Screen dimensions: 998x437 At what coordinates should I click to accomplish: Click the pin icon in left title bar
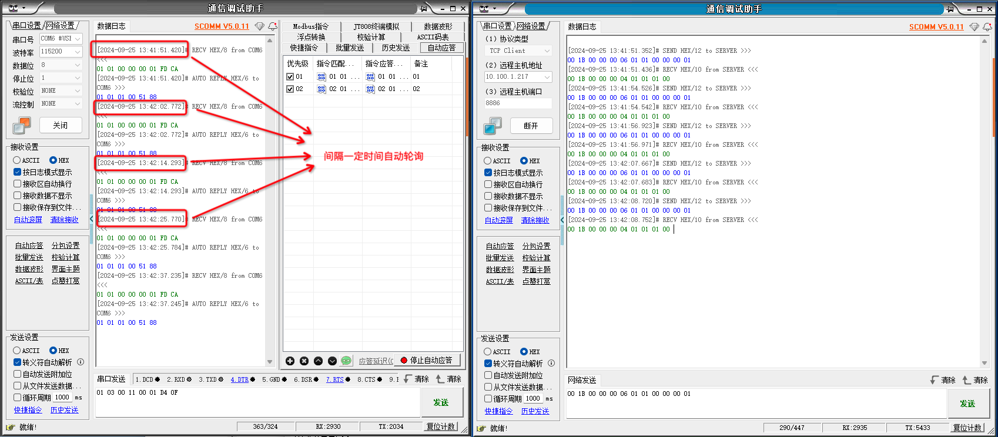pyautogui.click(x=424, y=8)
